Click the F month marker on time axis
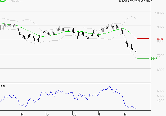166x116 pixels. pyautogui.click(x=100, y=114)
